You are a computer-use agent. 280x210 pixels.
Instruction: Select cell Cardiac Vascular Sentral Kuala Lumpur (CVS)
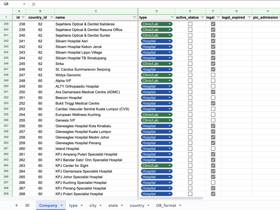(x=96, y=109)
